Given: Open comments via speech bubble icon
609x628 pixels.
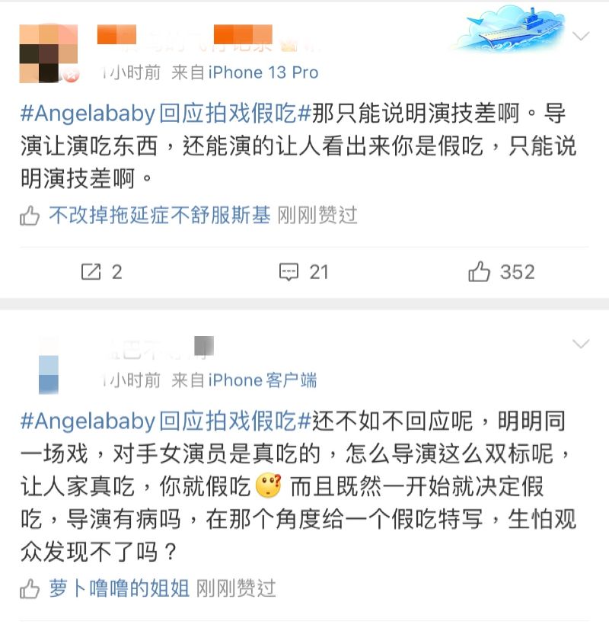Looking at the screenshot, I should click(x=289, y=272).
